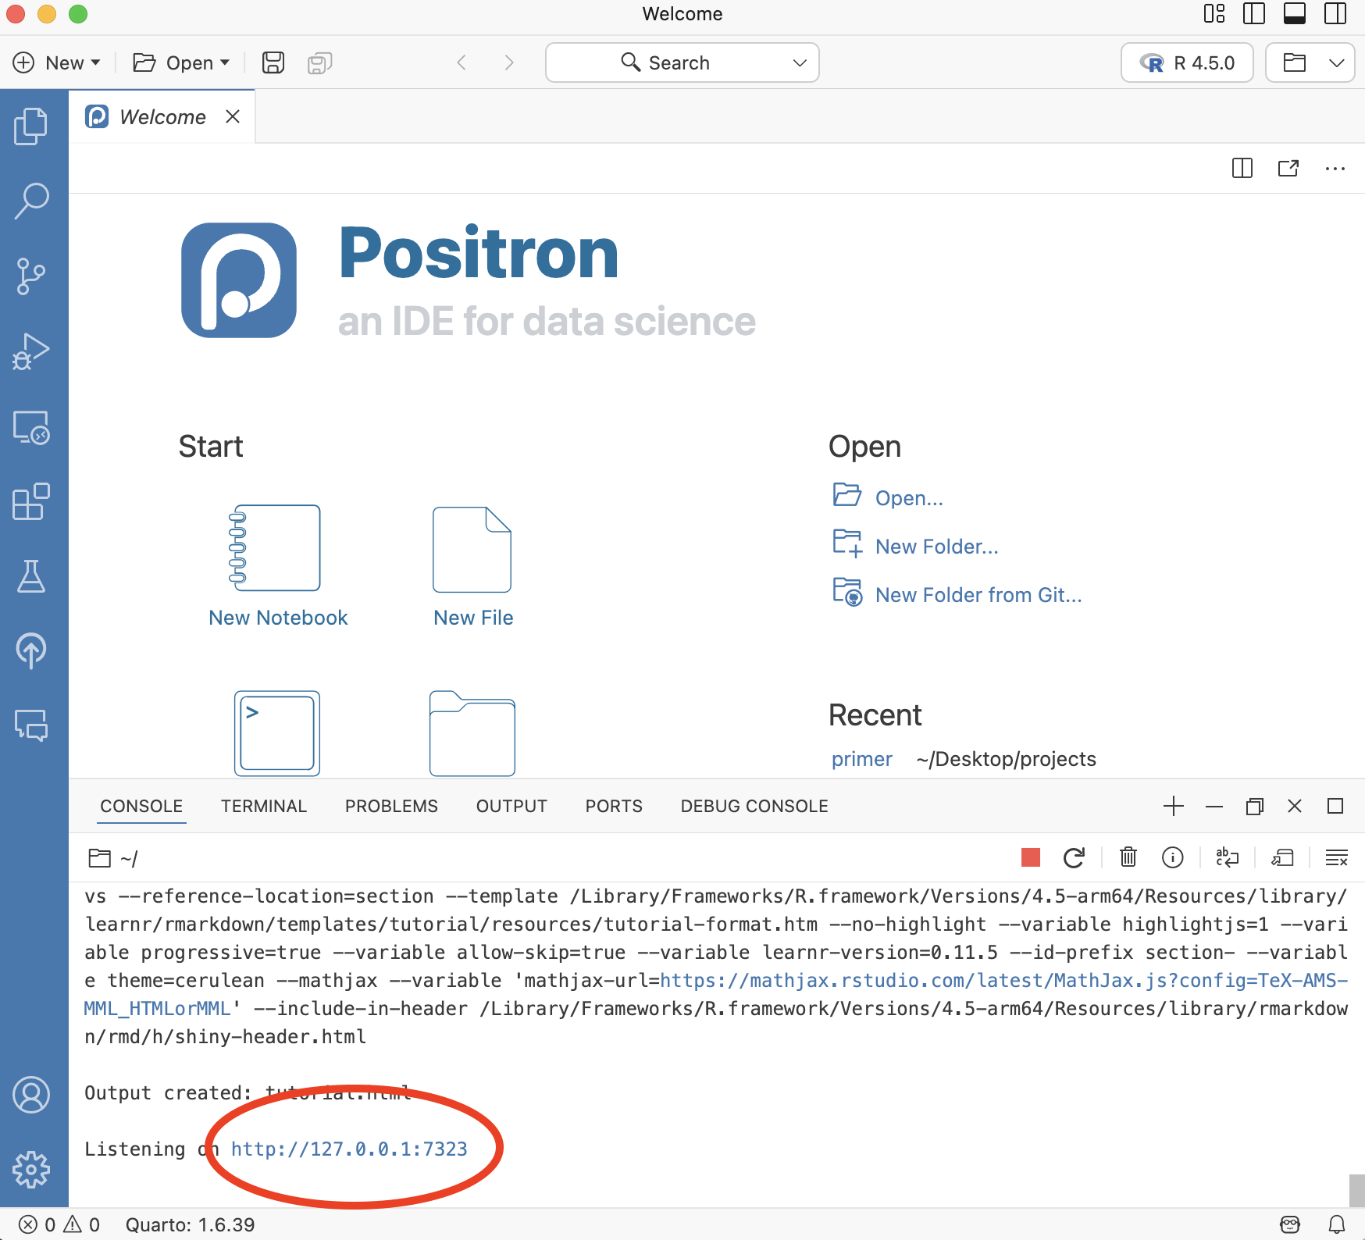Open the Explorer view in activity bar
1365x1240 pixels.
click(x=31, y=126)
